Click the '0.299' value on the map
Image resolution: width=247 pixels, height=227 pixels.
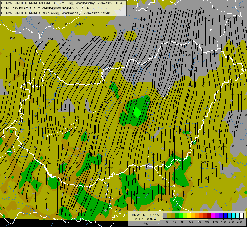tap(11, 38)
